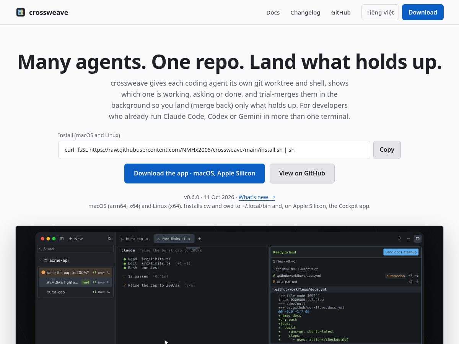Click the '@@ -0,0 +1,7 @@' hunk header
This screenshot has width=459, height=344.
click(294, 312)
